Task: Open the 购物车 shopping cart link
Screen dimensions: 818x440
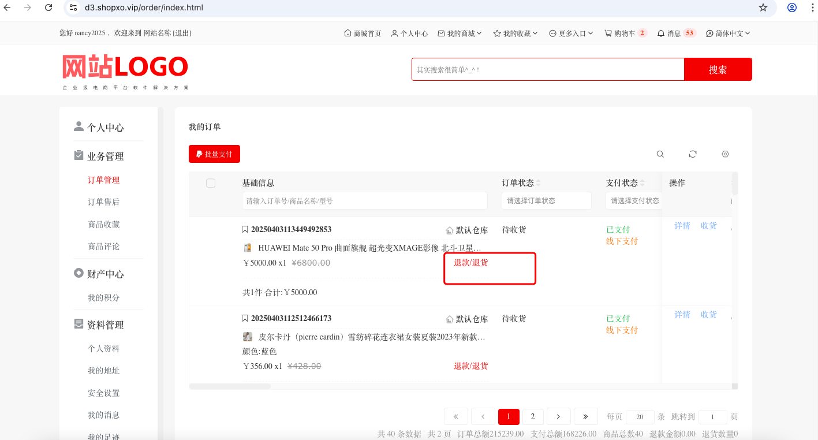Action: coord(626,33)
